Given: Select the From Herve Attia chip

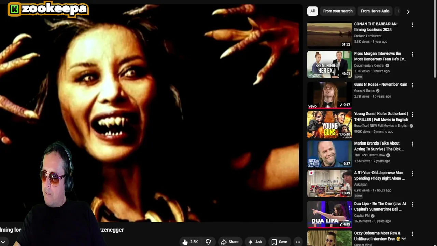Looking at the screenshot, I should (375, 11).
